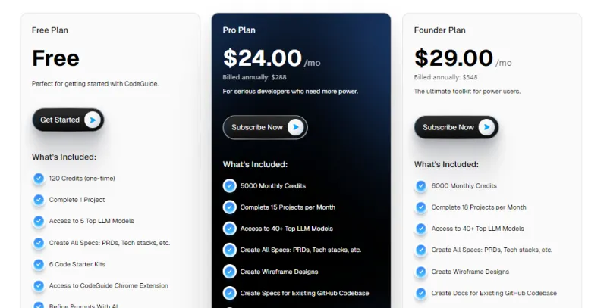Click checkmark icon beside 6000 Monthly Credits
Image resolution: width=607 pixels, height=308 pixels.
click(421, 185)
